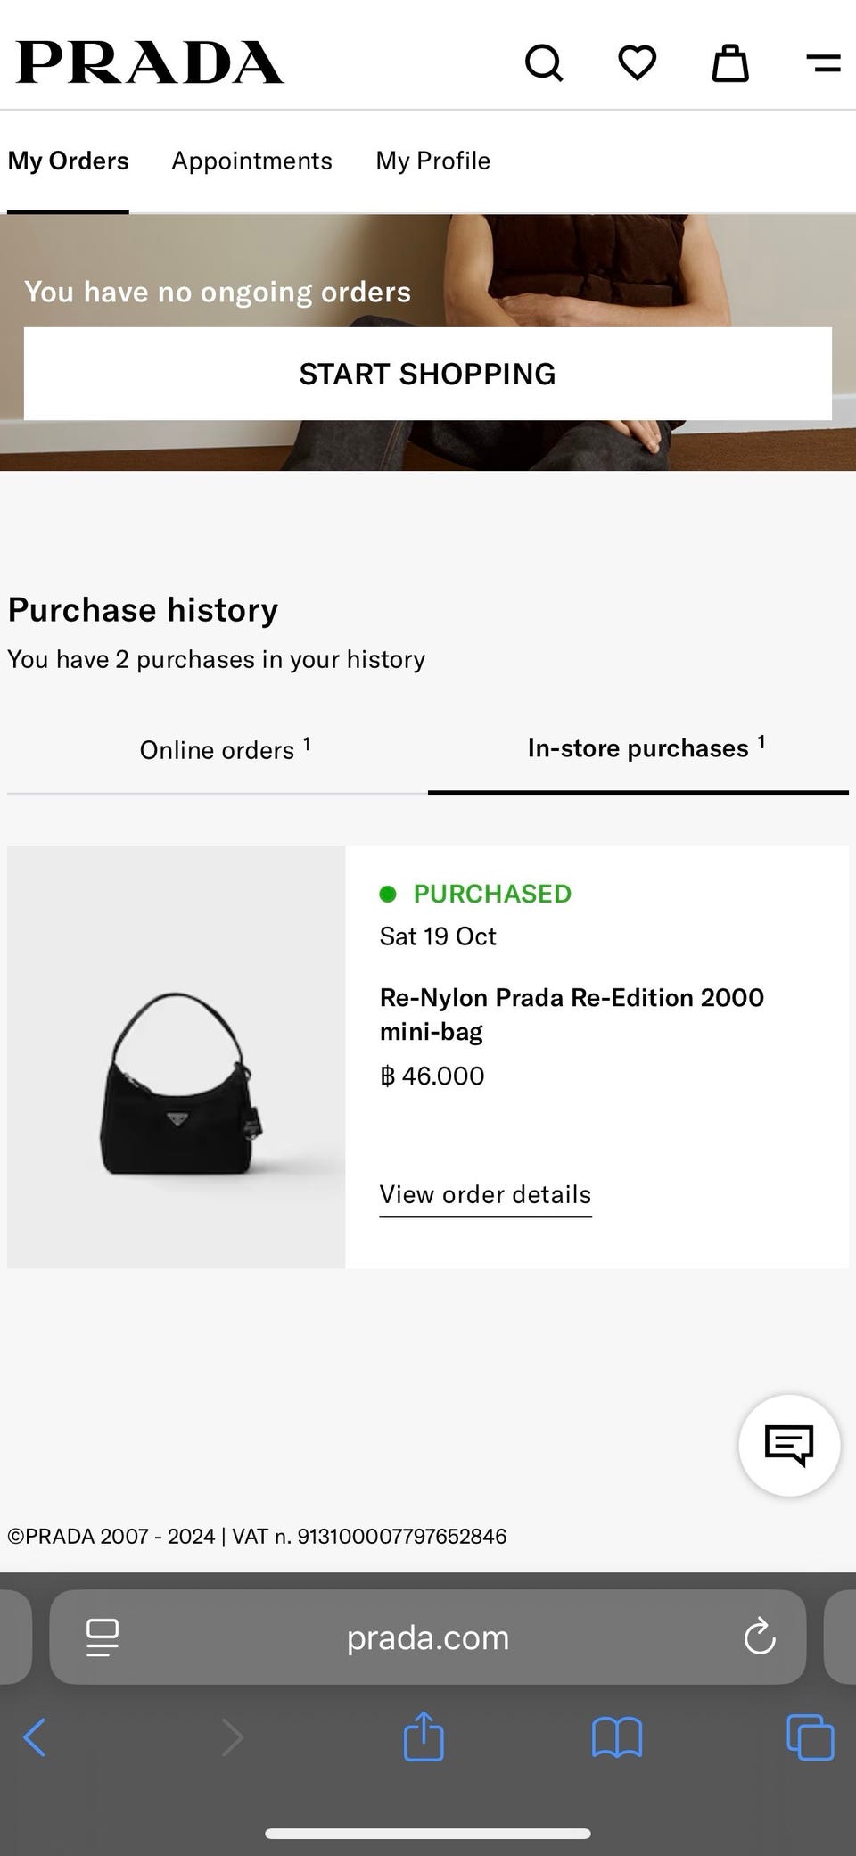Tap the Re-Edition 2000 mini-bag thumbnail
This screenshot has width=856, height=1856.
point(177,1057)
